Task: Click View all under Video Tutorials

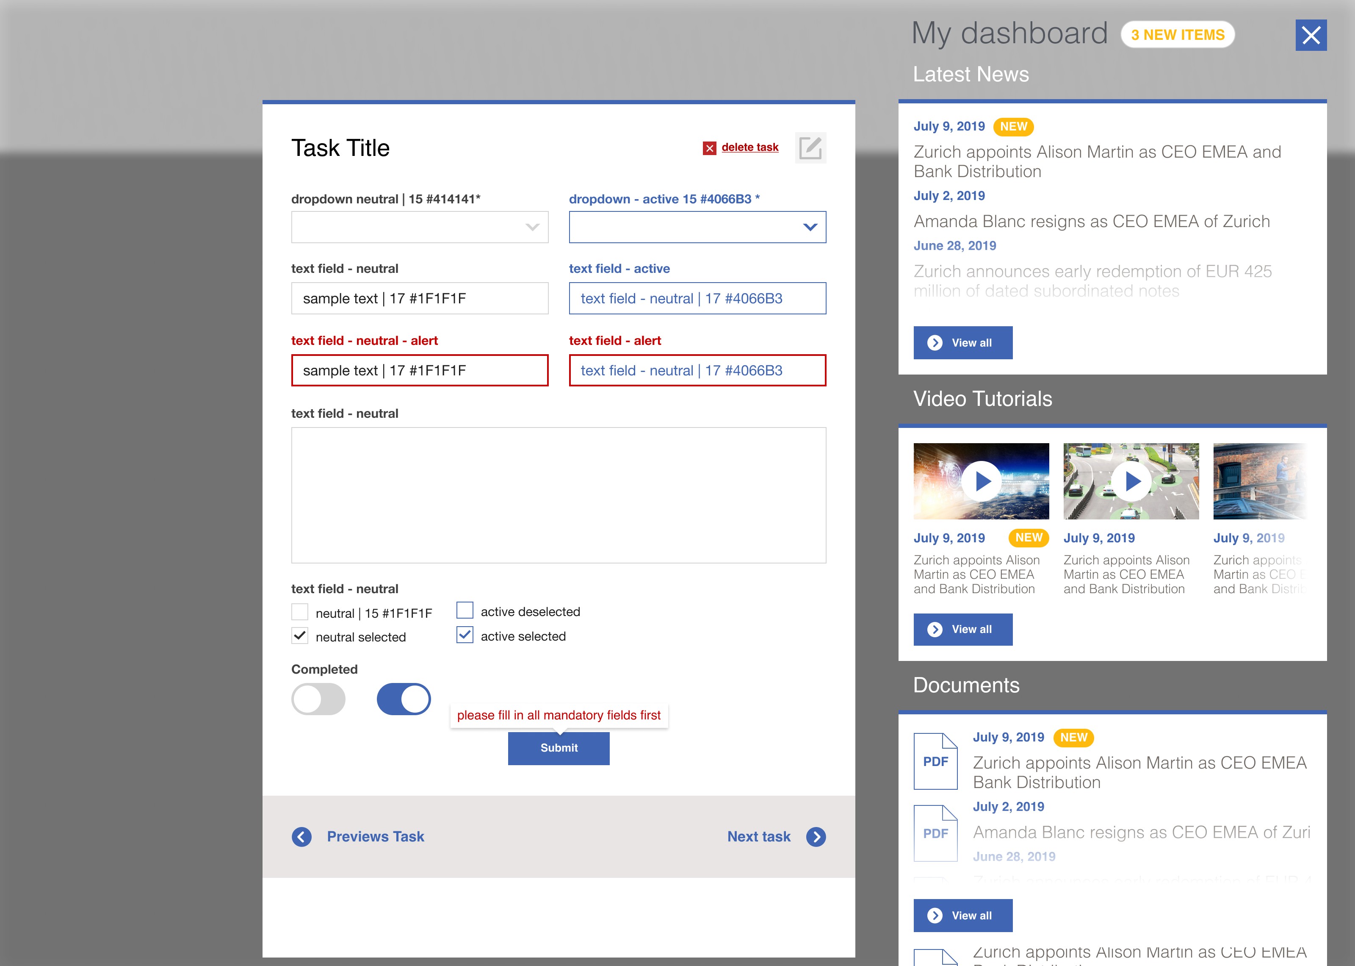Action: coord(963,629)
